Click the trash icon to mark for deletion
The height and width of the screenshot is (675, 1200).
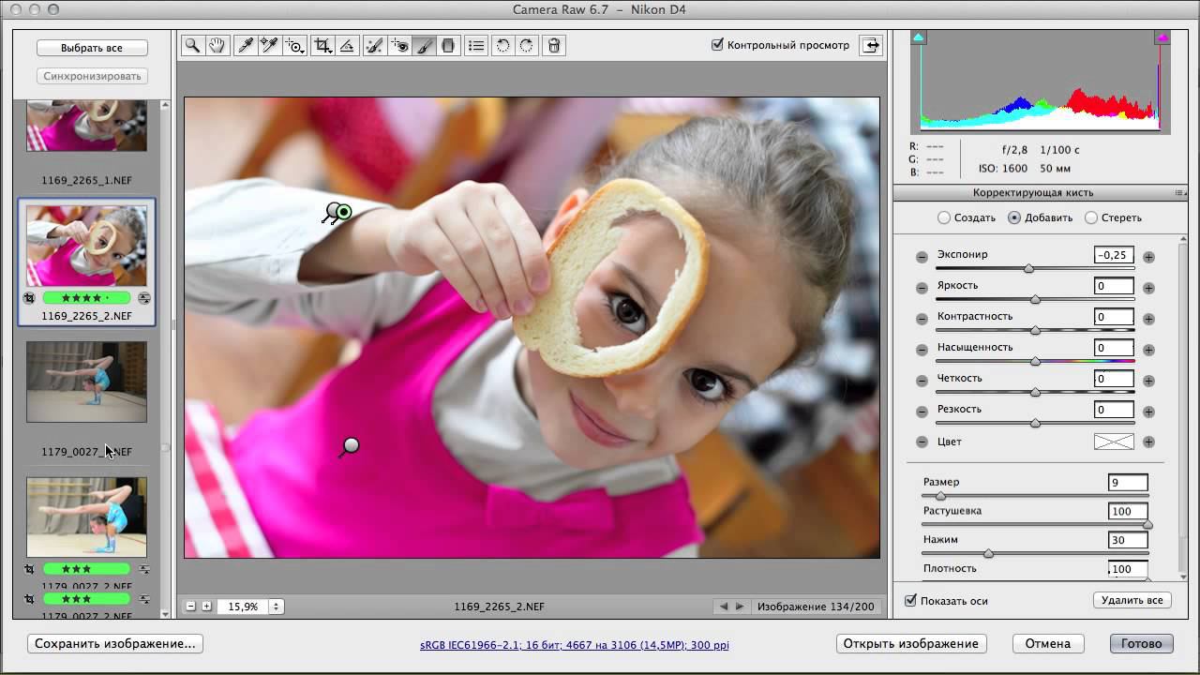pos(554,45)
